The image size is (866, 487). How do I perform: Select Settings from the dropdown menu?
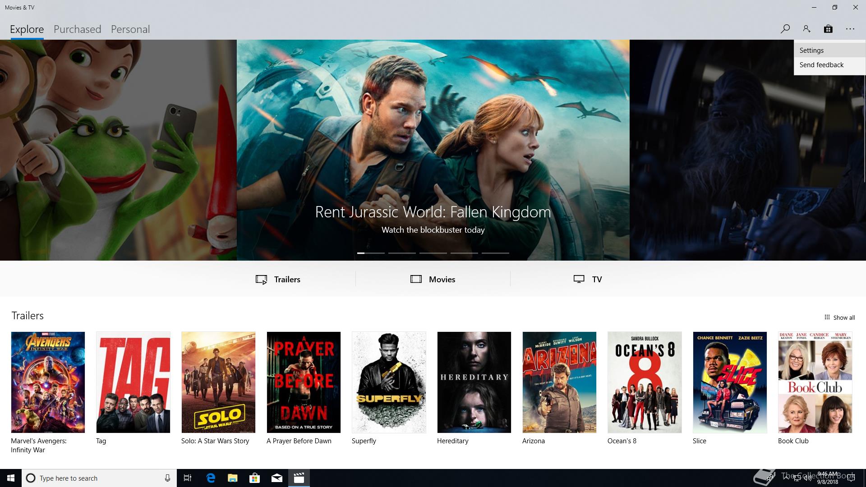click(829, 51)
